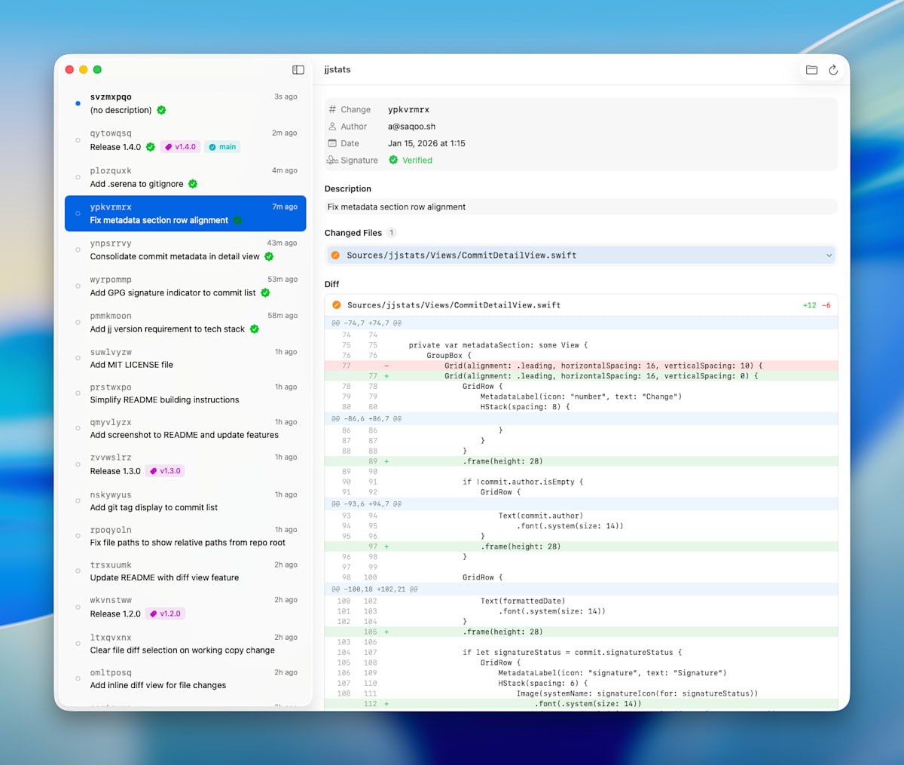Click the signature icon in the metadata section
The height and width of the screenshot is (765, 904).
tap(331, 160)
